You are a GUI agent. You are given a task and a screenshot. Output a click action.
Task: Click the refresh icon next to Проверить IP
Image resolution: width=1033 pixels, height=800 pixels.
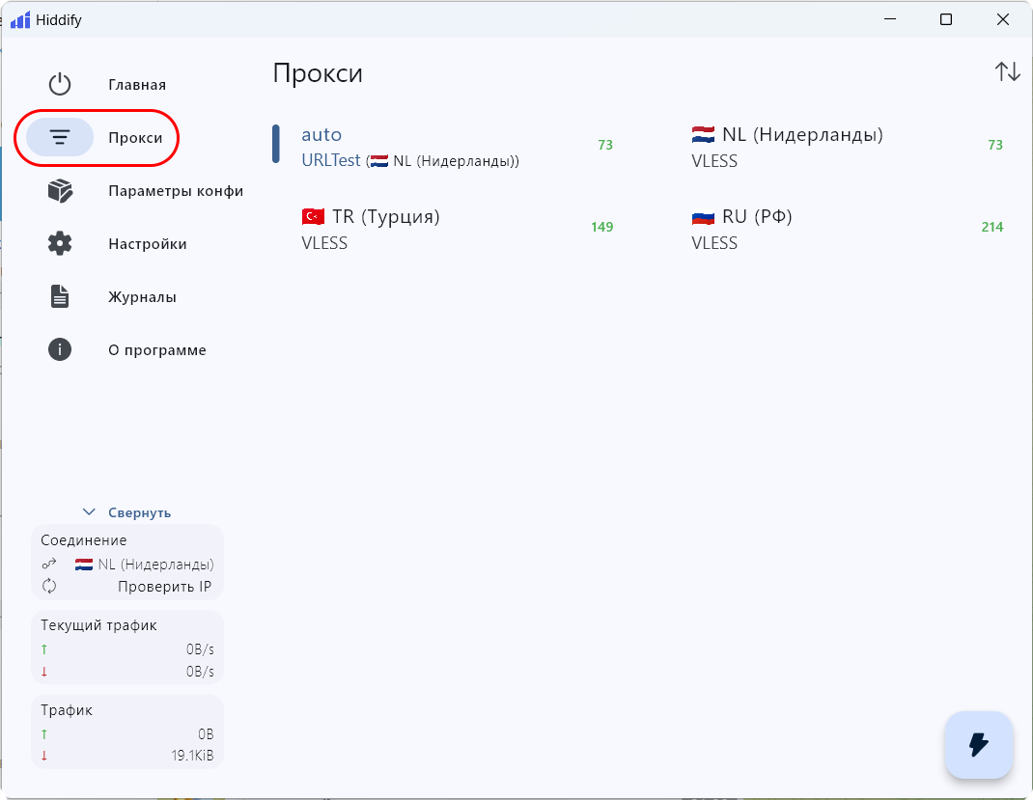[x=49, y=587]
